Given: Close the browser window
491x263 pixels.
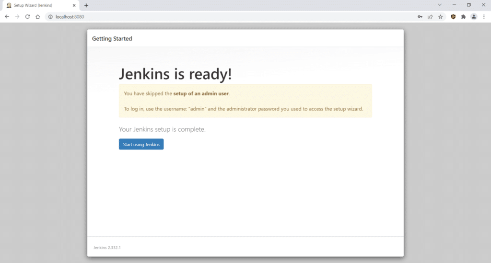Looking at the screenshot, I should [x=483, y=5].
